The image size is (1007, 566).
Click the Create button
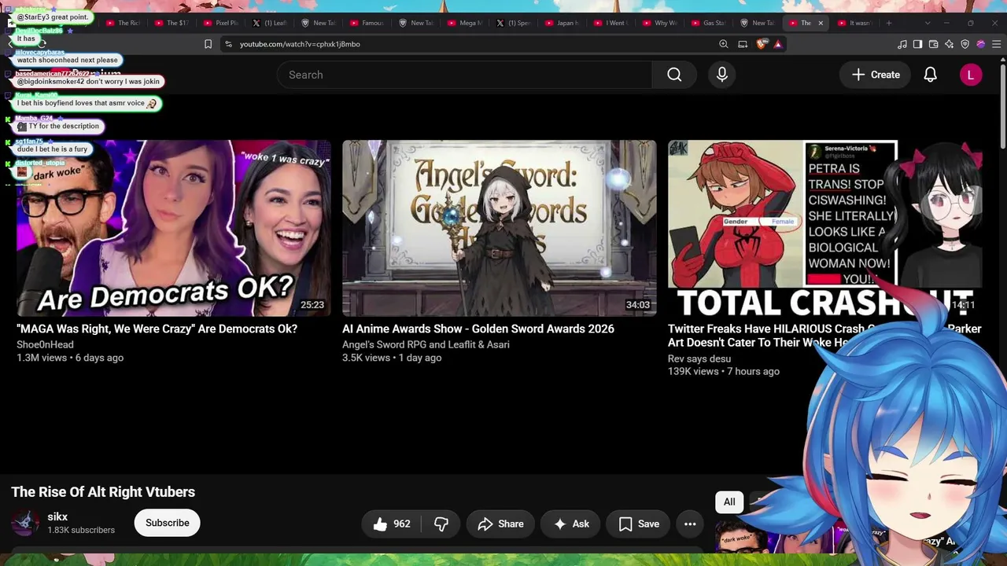click(x=876, y=75)
